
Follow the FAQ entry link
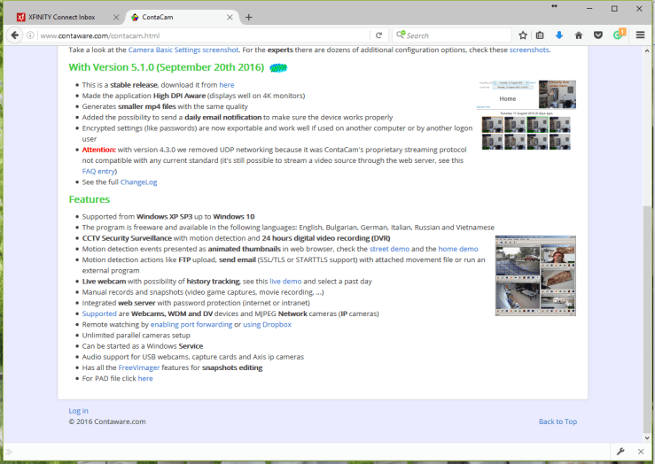click(104, 171)
